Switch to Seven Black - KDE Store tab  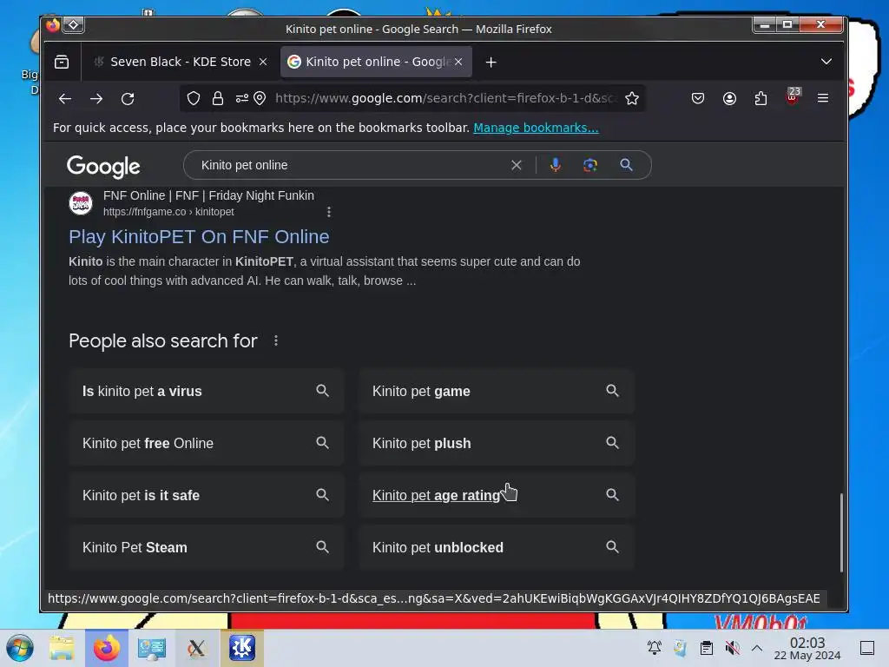point(181,62)
